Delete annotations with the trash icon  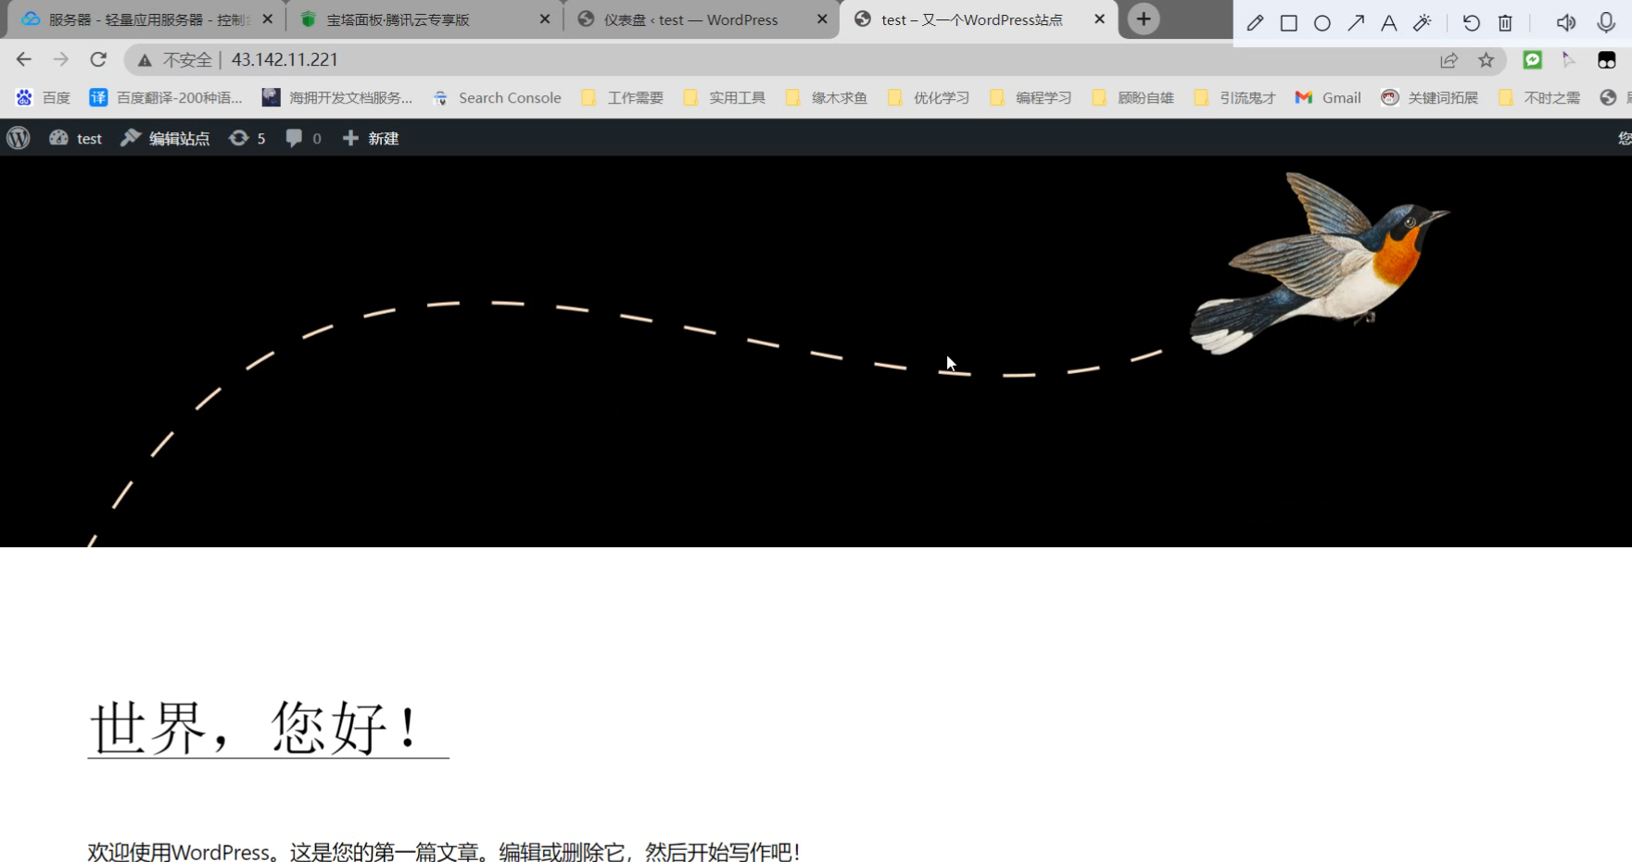[x=1505, y=21]
